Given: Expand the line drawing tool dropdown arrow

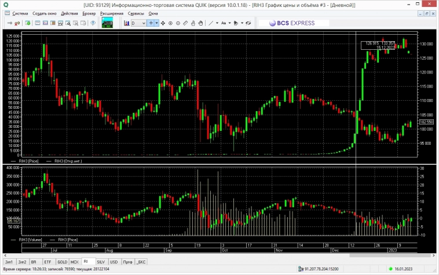Looking at the screenshot, I should (x=216, y=23).
